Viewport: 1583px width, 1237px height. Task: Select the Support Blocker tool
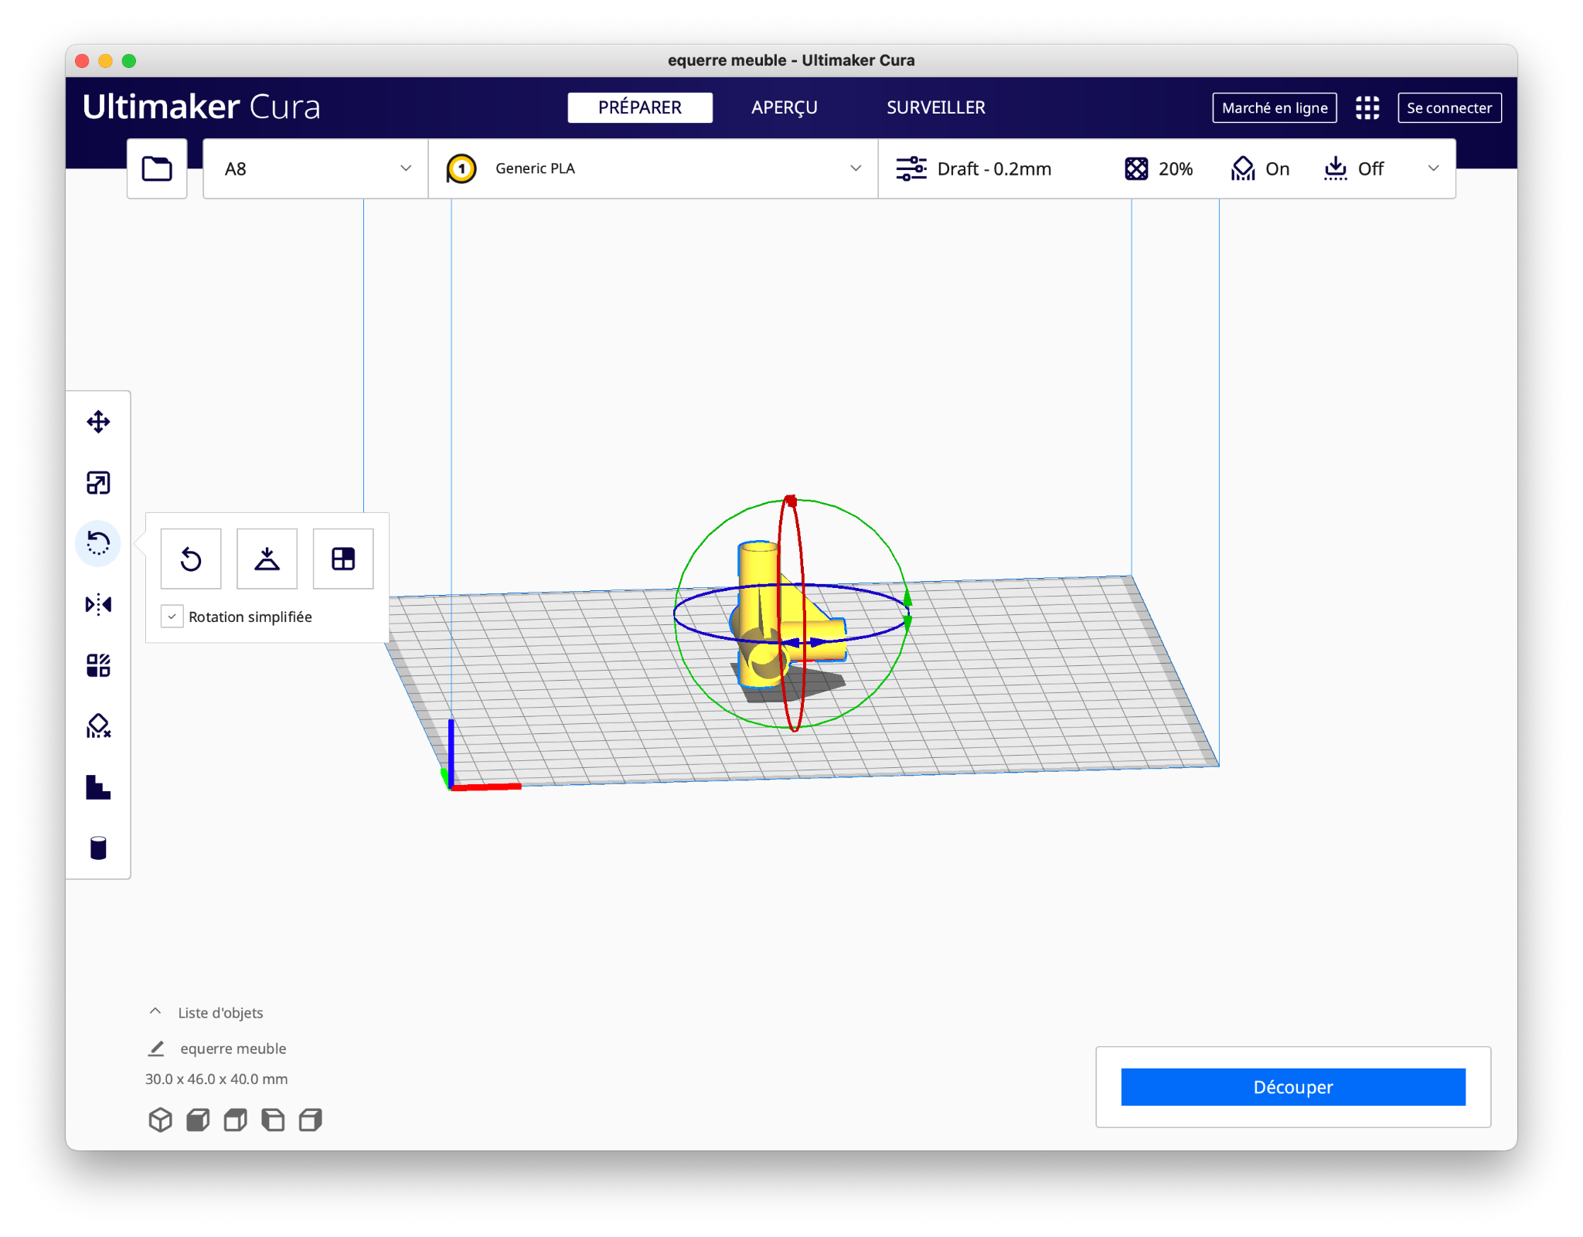click(x=98, y=726)
